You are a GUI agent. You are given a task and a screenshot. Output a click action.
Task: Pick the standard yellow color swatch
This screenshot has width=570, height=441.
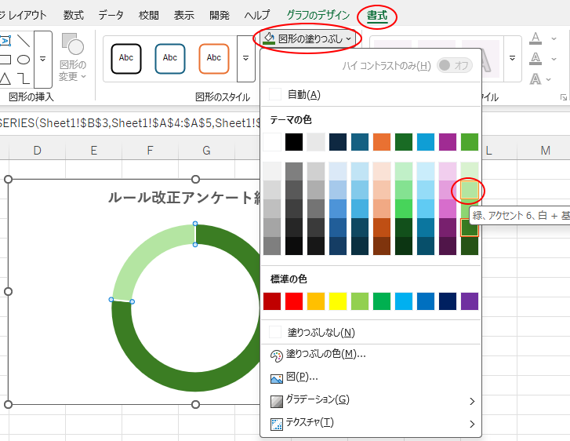(x=338, y=301)
